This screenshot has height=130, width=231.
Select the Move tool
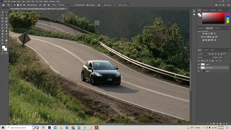coord(3,12)
